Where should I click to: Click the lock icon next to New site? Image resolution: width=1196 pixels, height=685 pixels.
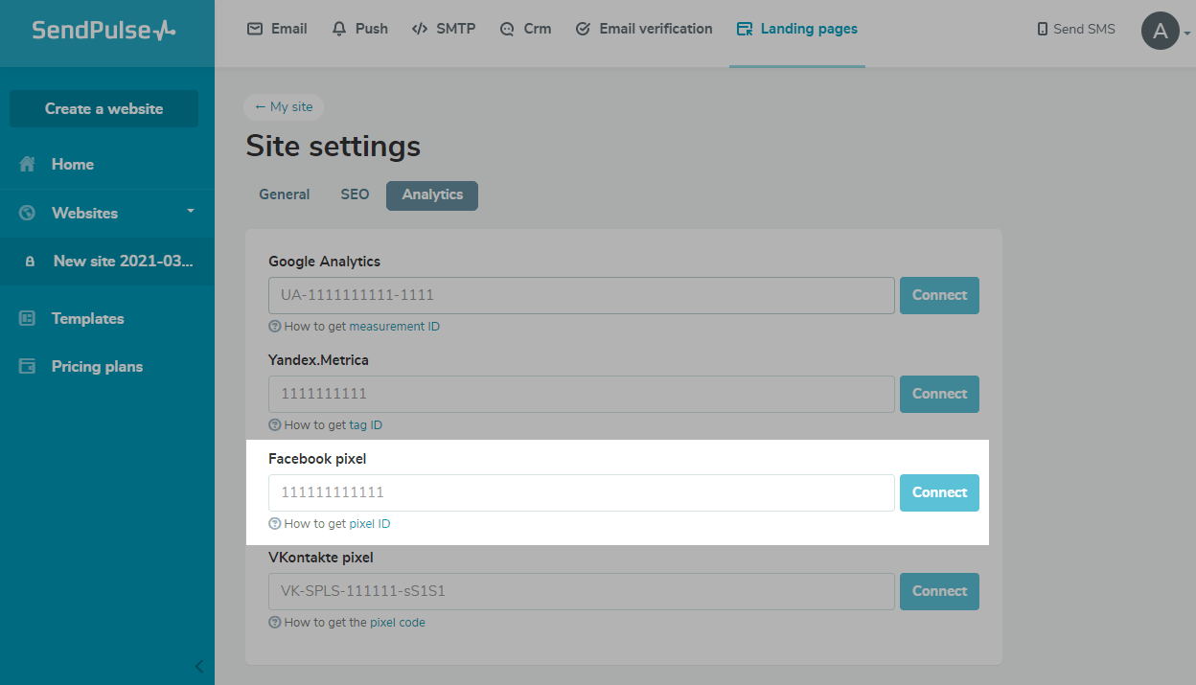tap(30, 262)
